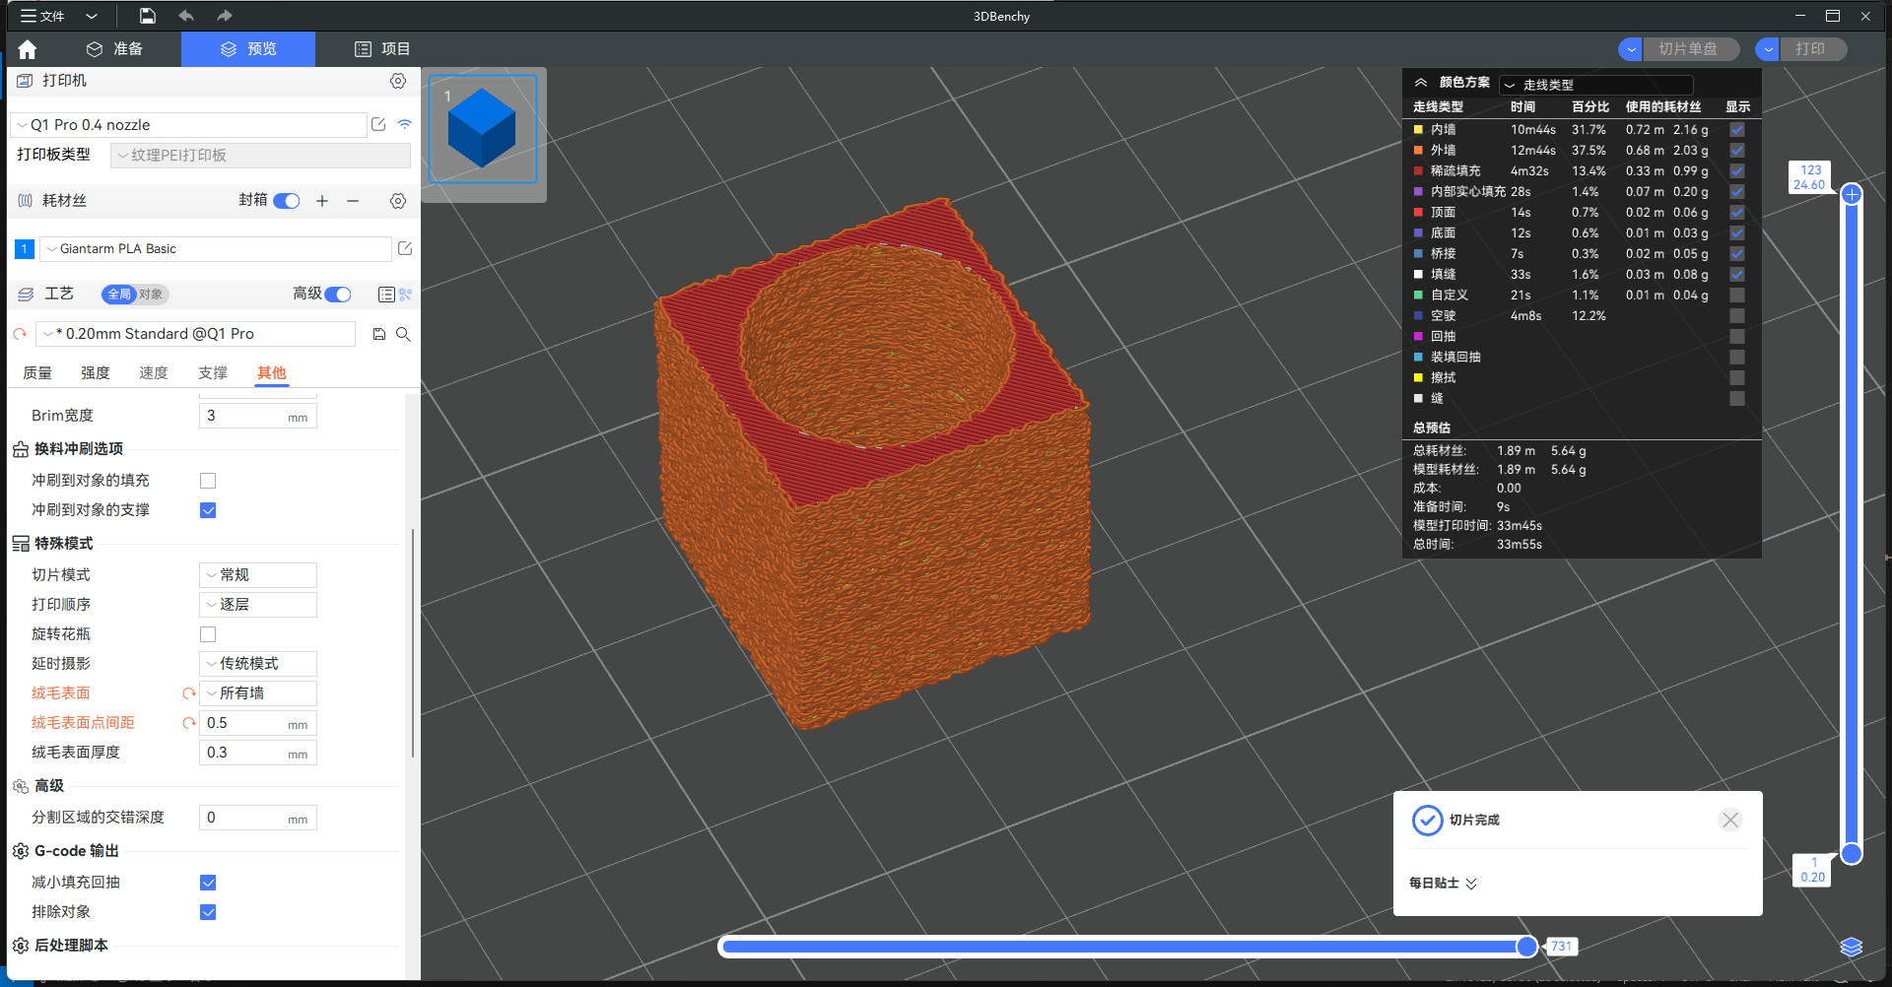The height and width of the screenshot is (987, 1892).
Task: Open the Q1 Pro 0.4 nozzle printer dropdown
Action: (189, 125)
